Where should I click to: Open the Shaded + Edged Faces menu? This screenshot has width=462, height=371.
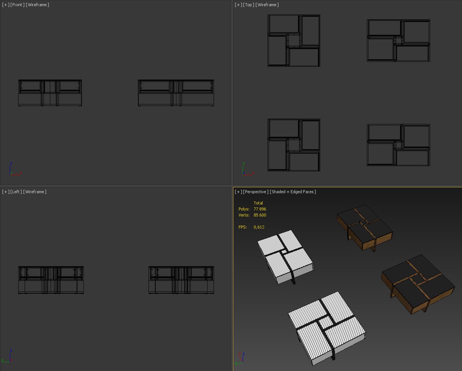point(293,192)
